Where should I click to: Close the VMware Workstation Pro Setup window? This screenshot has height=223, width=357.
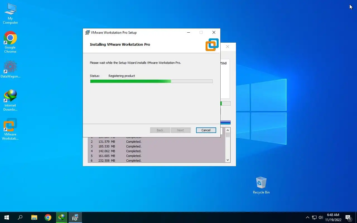(214, 32)
